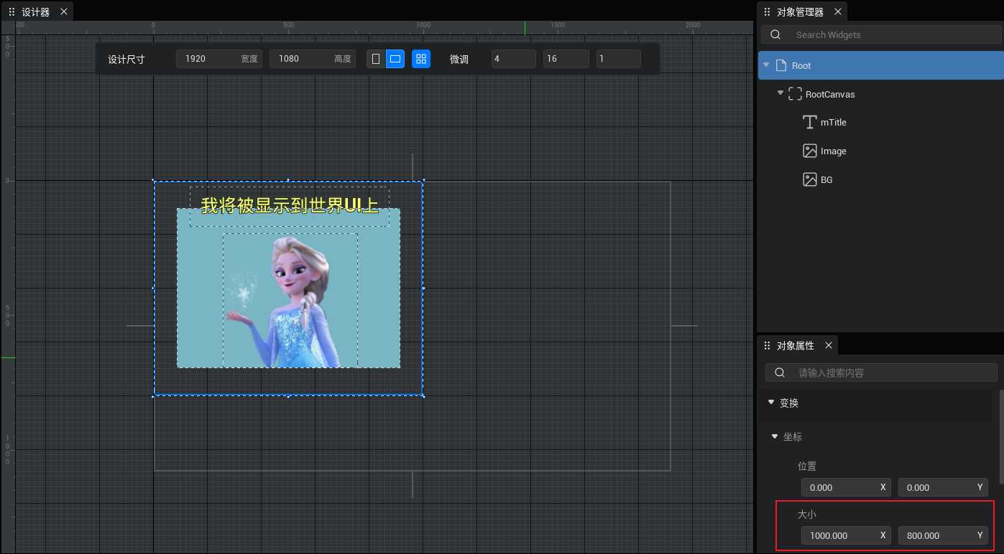Click the search icon in property search
The image size is (1004, 554).
pos(780,373)
